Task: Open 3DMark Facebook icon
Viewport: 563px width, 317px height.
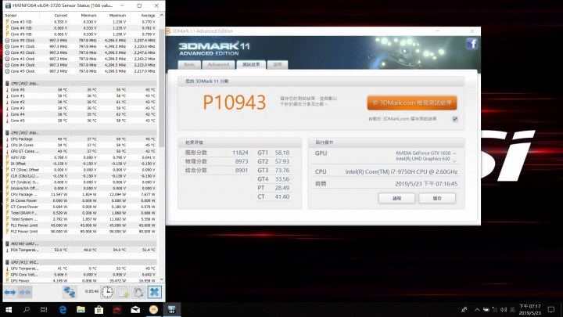Action: click(472, 44)
